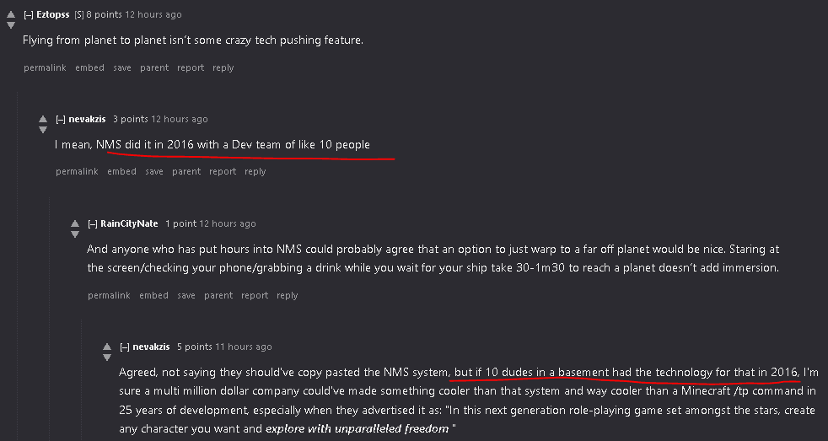Report nevakzis's 3-point comment
The height and width of the screenshot is (441, 828).
point(223,172)
